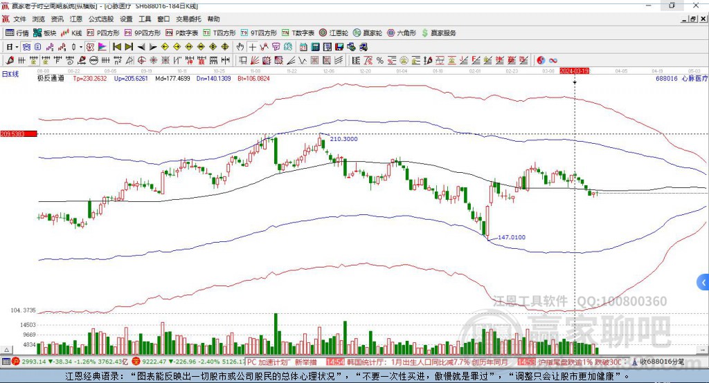Select the red circle crosshair target tool
This screenshot has width=709, height=383.
tap(141, 60)
